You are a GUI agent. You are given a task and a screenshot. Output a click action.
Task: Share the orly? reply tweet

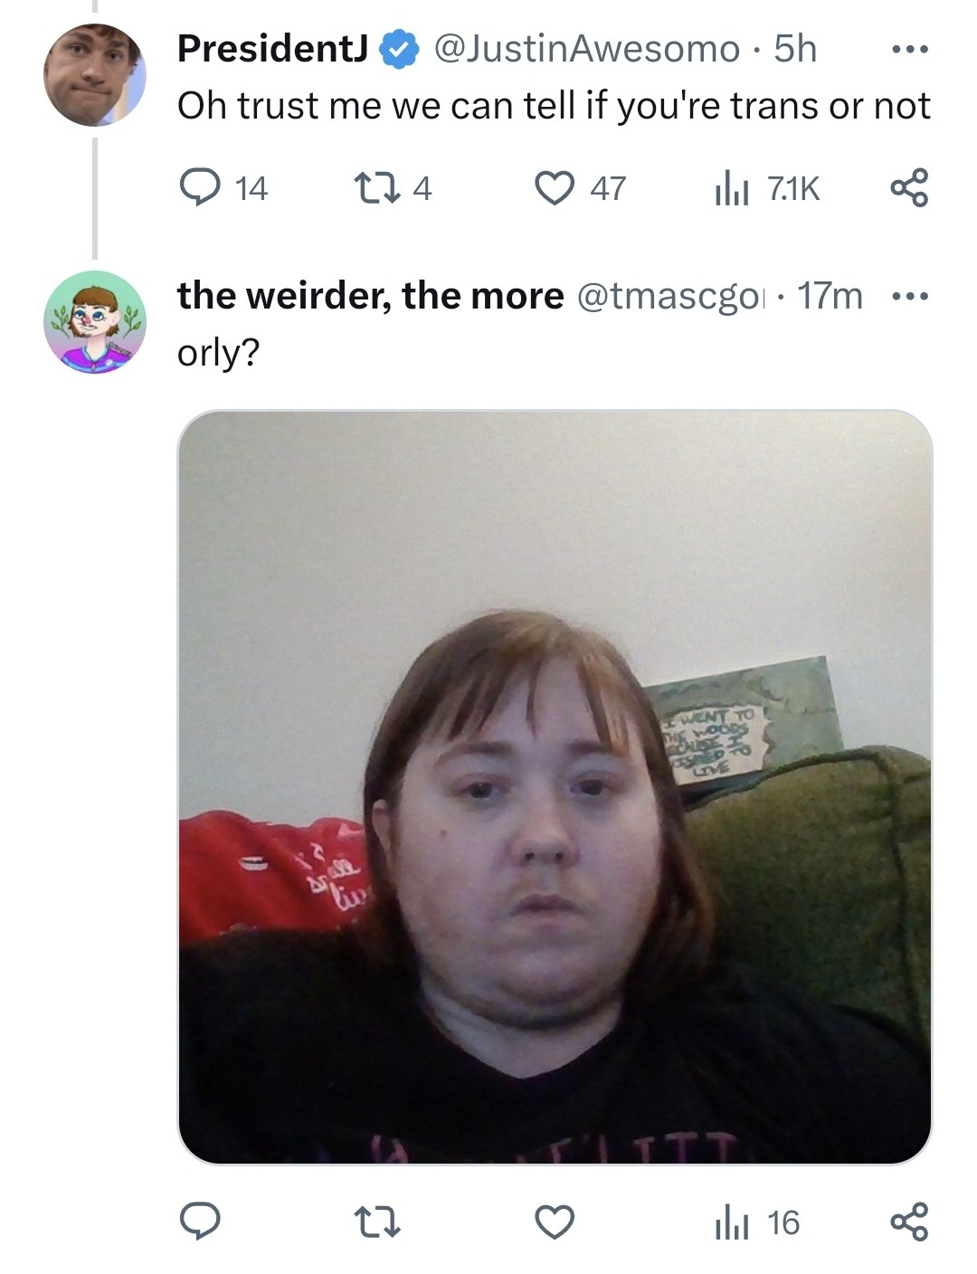(909, 1222)
